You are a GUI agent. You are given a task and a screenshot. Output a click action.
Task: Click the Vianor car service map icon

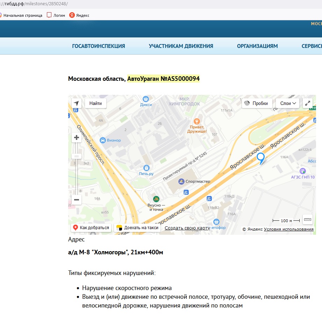[103, 140]
